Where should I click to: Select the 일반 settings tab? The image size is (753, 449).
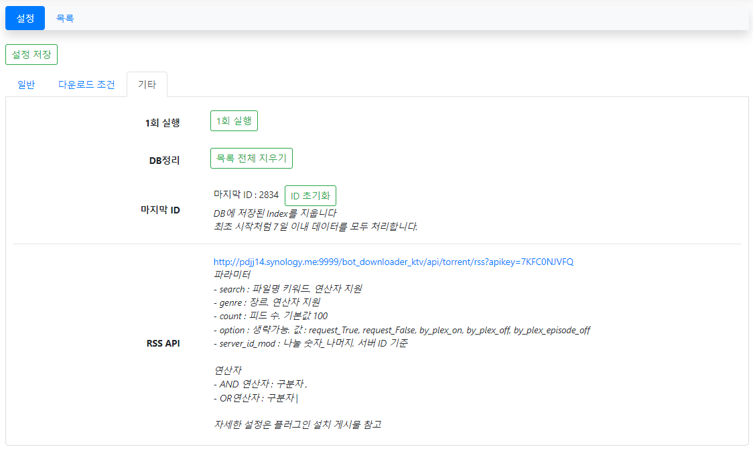point(26,84)
